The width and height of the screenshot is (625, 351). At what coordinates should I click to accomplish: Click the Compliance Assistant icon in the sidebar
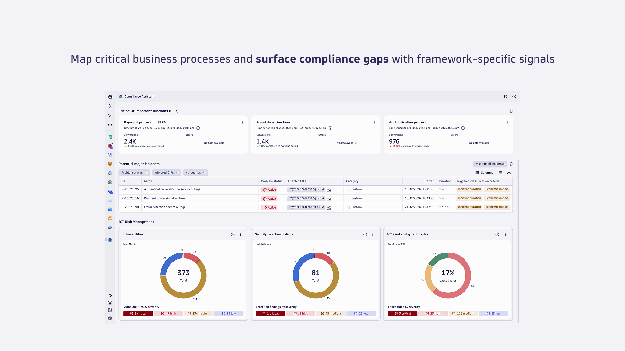click(x=110, y=240)
